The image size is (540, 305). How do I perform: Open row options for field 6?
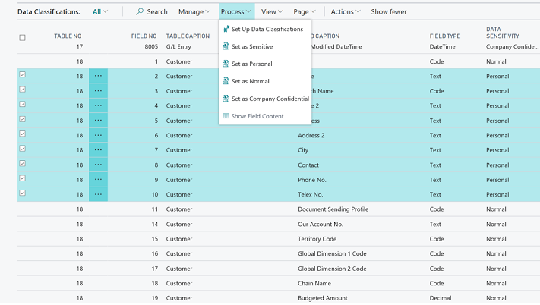click(x=98, y=135)
